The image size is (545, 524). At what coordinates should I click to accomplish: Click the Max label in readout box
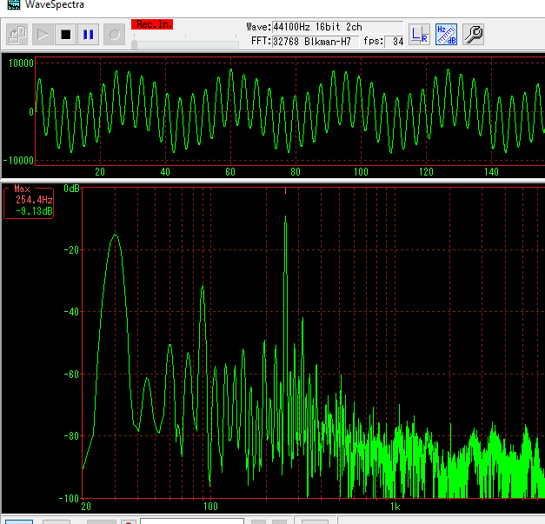(x=22, y=189)
